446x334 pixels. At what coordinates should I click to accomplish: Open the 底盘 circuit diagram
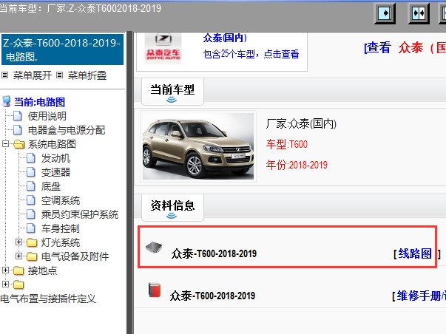tap(51, 186)
